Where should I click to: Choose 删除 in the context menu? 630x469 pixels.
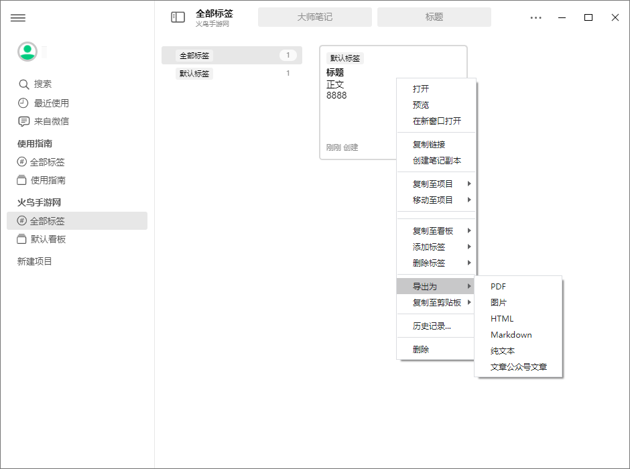436,349
